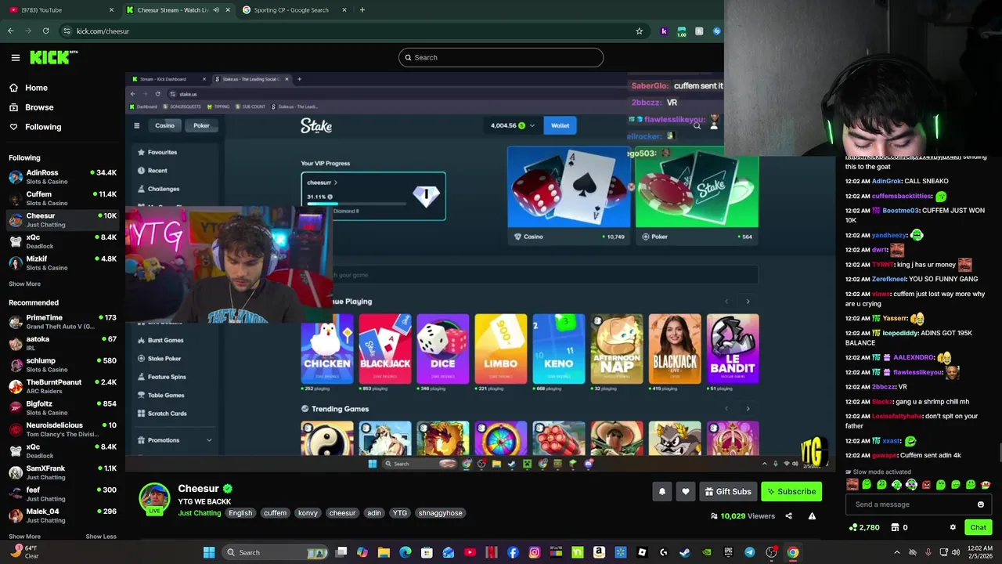
Task: Open PrimeTime channel in Recommended
Action: [x=63, y=322]
